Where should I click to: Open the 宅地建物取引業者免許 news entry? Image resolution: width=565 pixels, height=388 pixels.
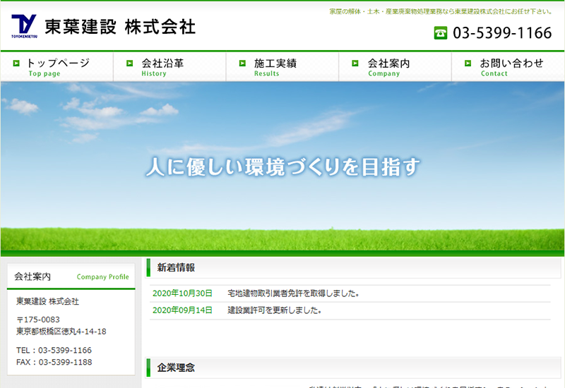coord(293,293)
